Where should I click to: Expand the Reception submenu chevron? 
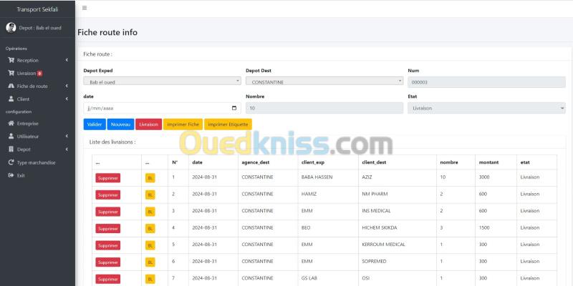pyautogui.click(x=67, y=60)
